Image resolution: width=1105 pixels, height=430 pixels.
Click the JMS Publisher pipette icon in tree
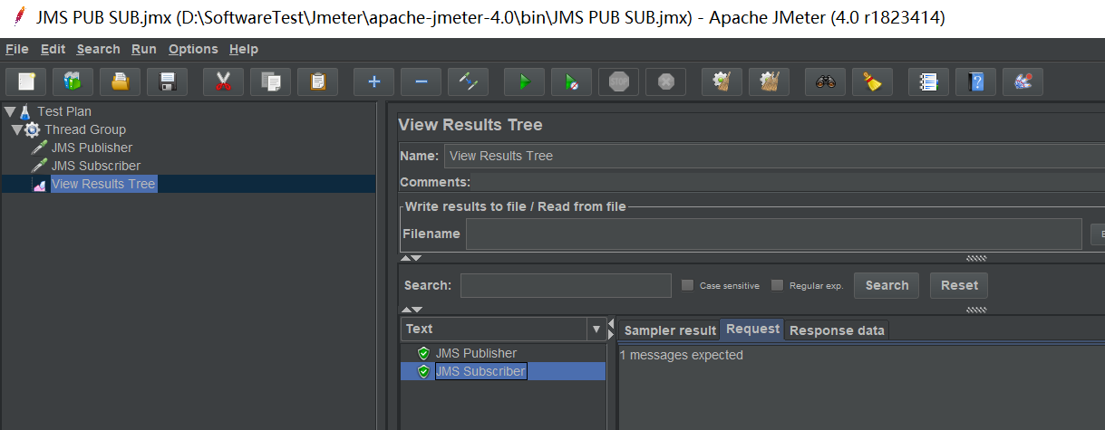coord(39,148)
